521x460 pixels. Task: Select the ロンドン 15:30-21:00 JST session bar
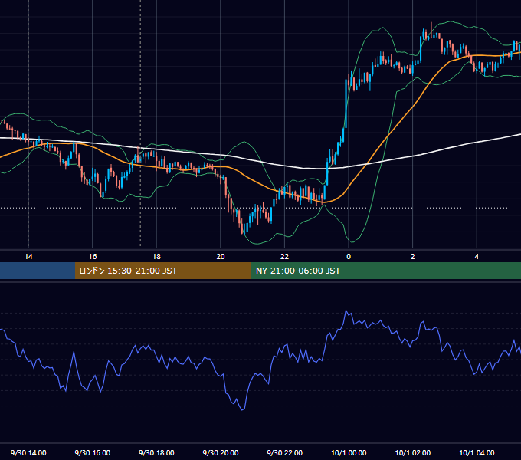(x=162, y=271)
